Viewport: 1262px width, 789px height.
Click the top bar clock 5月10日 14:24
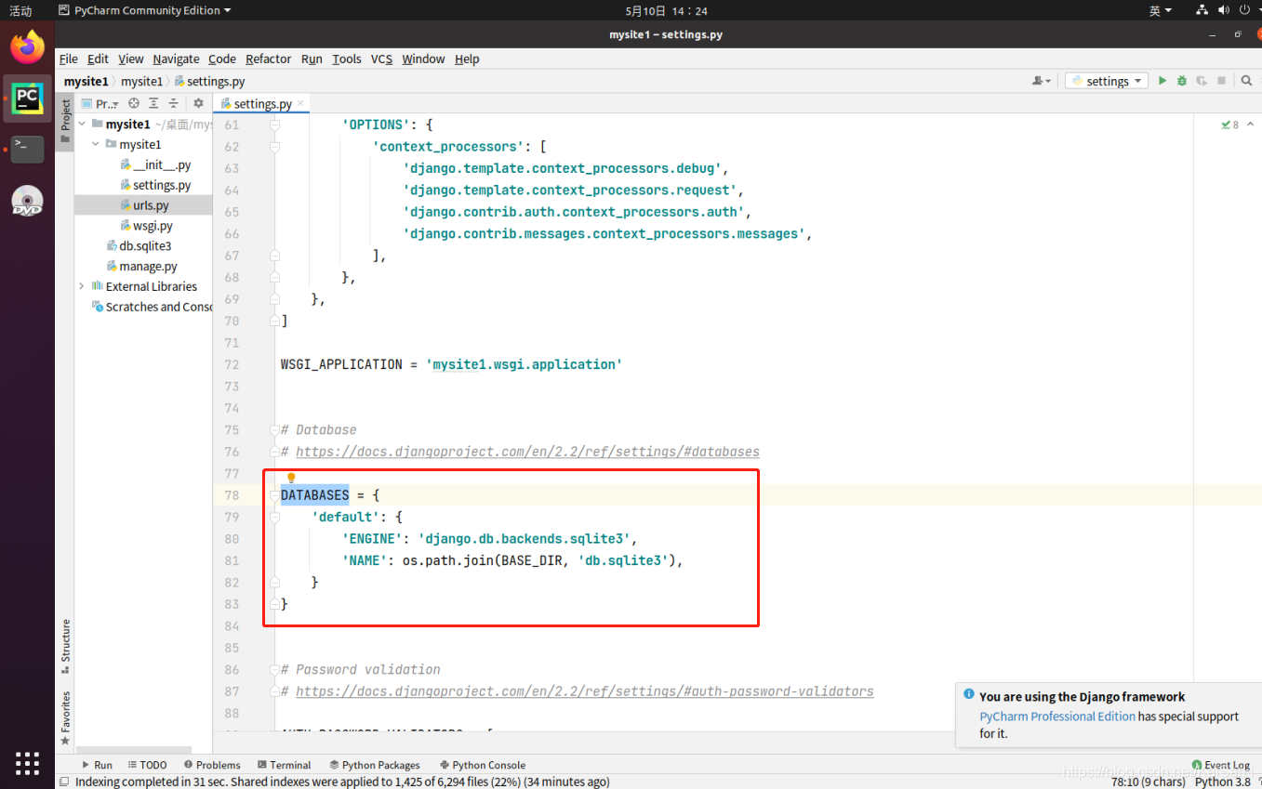tap(666, 10)
